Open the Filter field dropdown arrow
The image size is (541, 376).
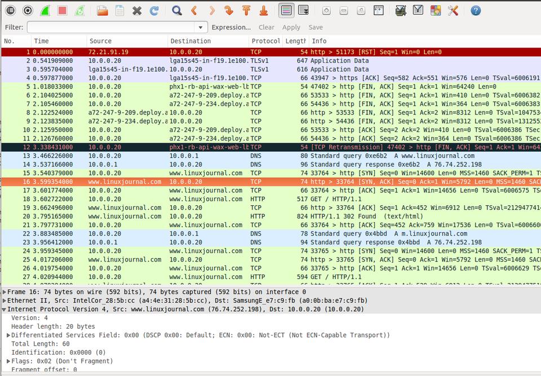[201, 27]
